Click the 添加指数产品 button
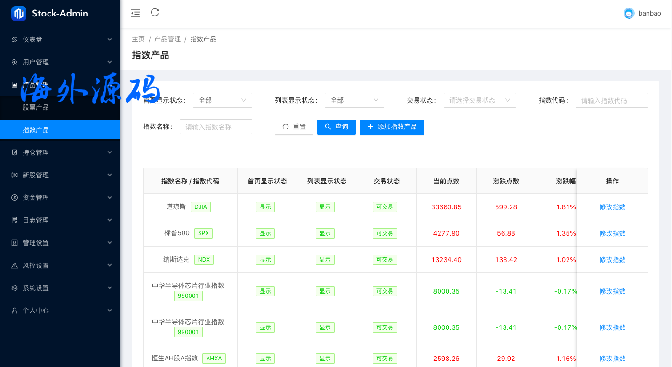Image resolution: width=672 pixels, height=367 pixels. (x=392, y=127)
